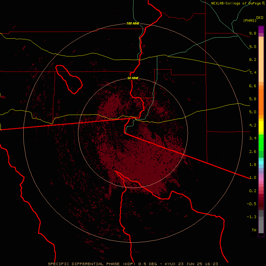
Task: Click the 2.6 value on the color scale
Action: 253,152
